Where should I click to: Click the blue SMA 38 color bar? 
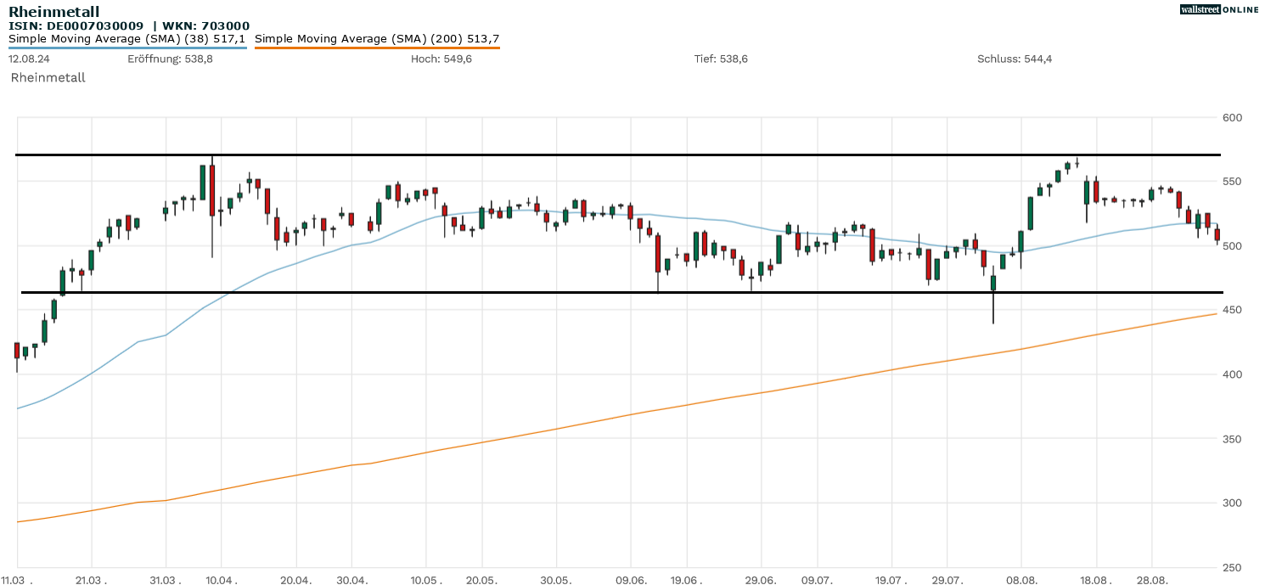tap(127, 48)
